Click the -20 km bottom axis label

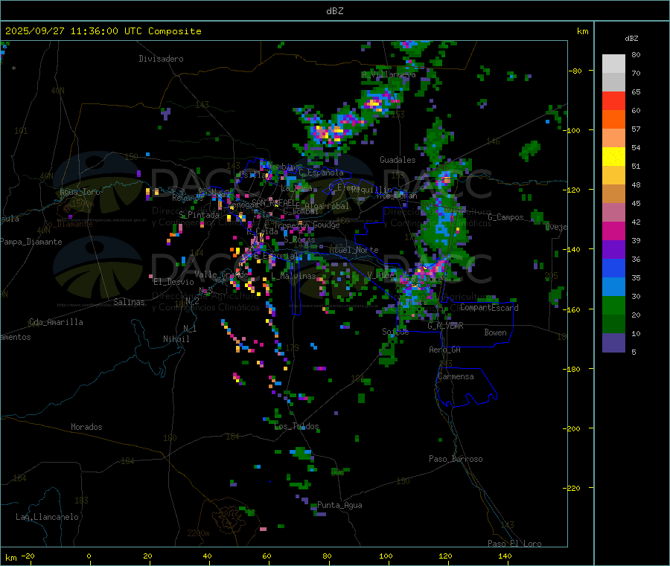(x=28, y=556)
